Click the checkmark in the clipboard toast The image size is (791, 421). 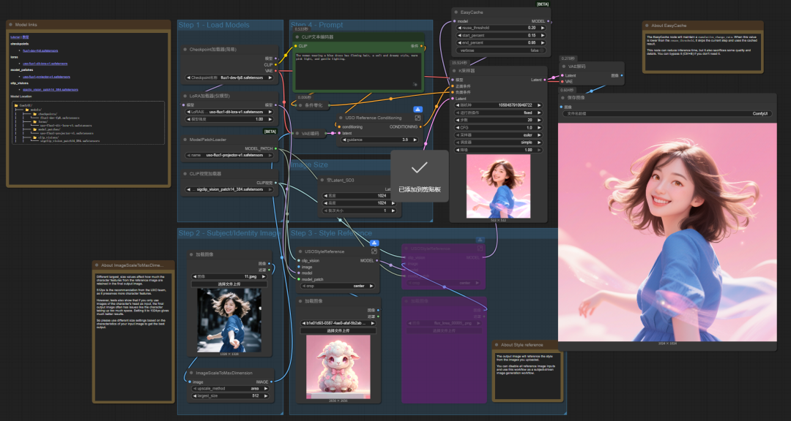pyautogui.click(x=419, y=167)
